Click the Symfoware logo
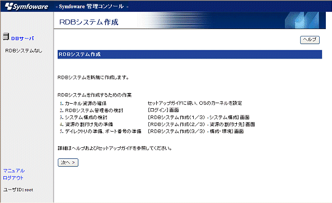 coord(27,6)
